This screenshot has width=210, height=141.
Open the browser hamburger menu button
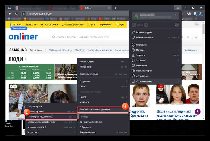pos(178,8)
